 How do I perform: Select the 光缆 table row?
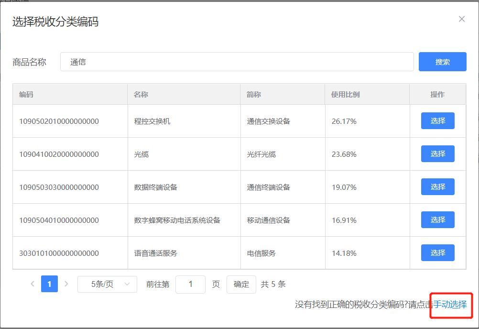click(191, 154)
